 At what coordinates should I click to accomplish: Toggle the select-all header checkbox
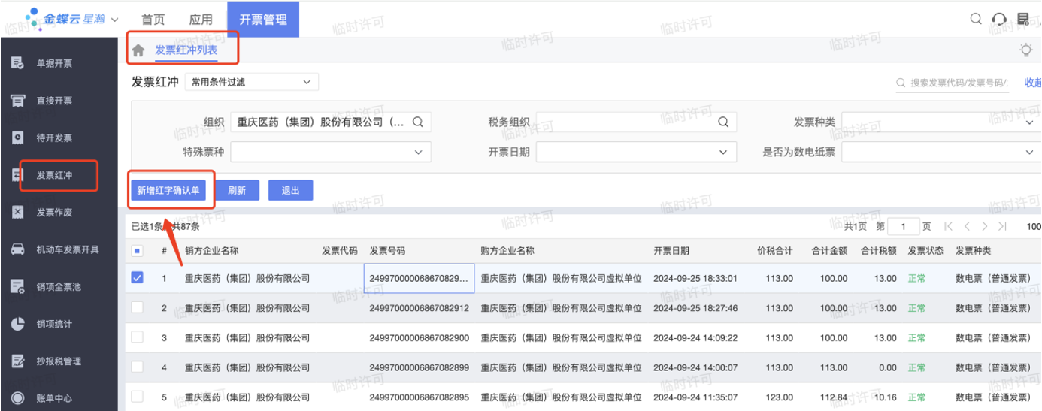coord(137,251)
